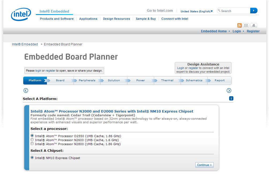This screenshot has width=269, height=174.
Task: Choose the Atom Processor N2600 option
Action: pos(32,139)
